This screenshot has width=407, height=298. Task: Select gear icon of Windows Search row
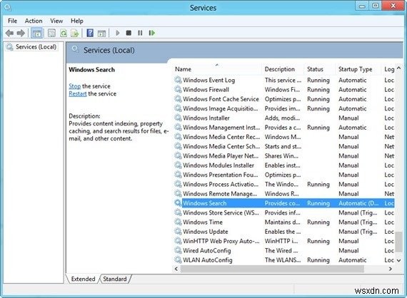[x=178, y=203]
